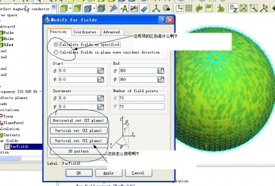This screenshot has height=186, width=275.
Task: Click variable icon next to End phi field
Action: coord(161,80)
